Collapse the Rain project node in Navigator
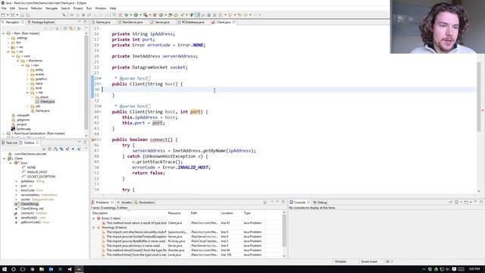Viewport: 485px width, 273px height. tap(4, 33)
